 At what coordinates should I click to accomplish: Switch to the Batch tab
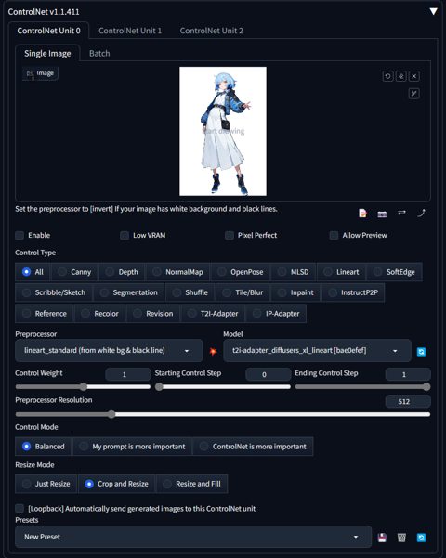click(x=99, y=53)
